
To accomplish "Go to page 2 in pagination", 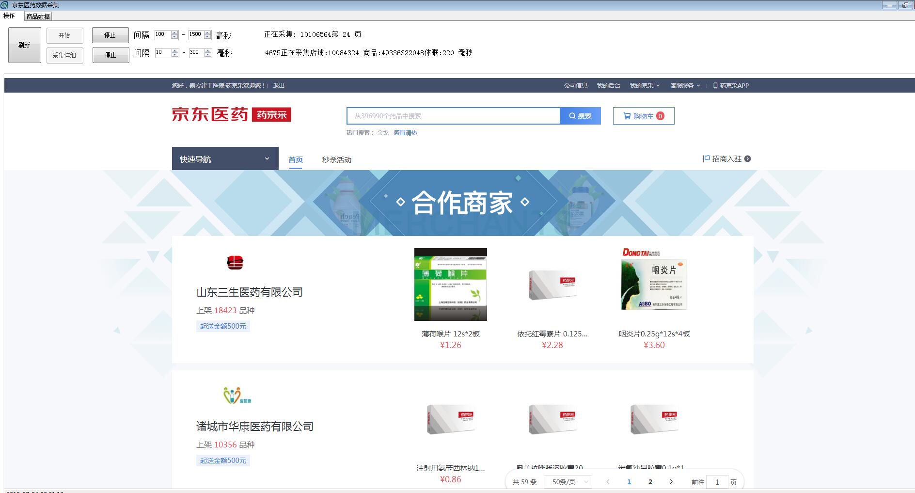I will tap(650, 482).
